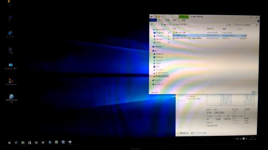Open the 管理 ribbon tab

point(183,20)
